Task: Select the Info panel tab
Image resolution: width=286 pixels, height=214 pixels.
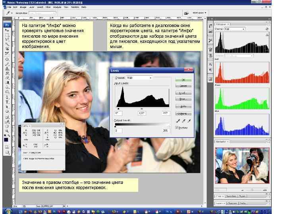Action: (x=26, y=126)
